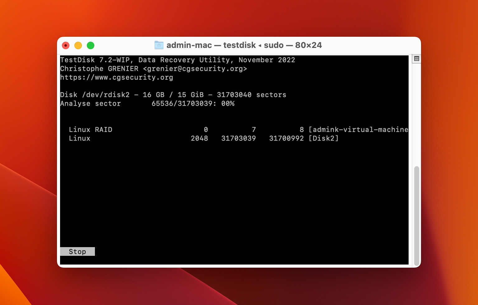
Task: Click the https://www.cgsecurity.org URL text
Action: [x=117, y=77]
